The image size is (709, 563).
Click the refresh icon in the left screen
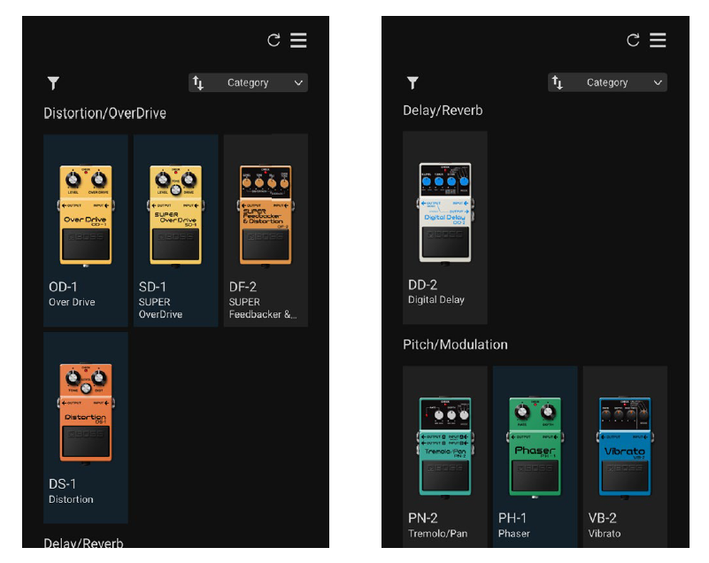(x=274, y=40)
